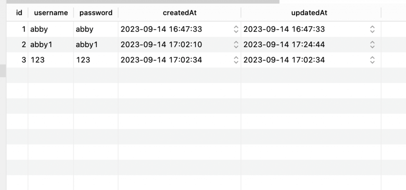
Task: Click the createdAt stepper for 123 row
Action: click(236, 60)
